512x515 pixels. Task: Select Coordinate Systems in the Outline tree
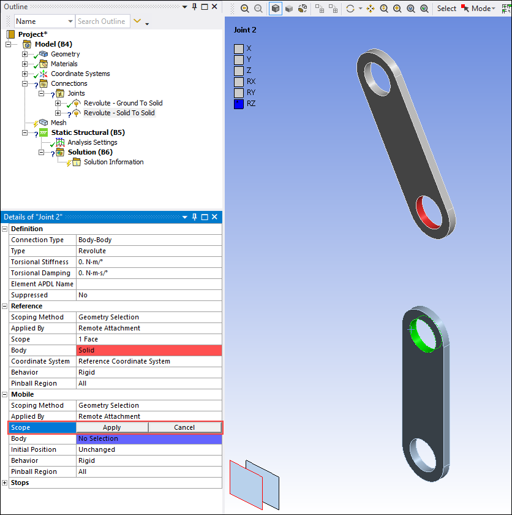tap(80, 74)
